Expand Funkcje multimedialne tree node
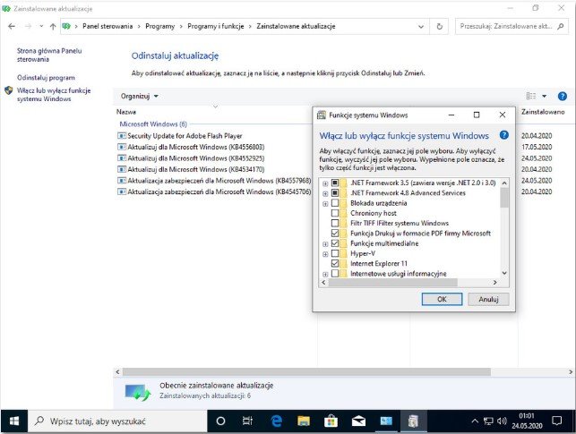Screen dimensions: 576x434 click(x=325, y=244)
